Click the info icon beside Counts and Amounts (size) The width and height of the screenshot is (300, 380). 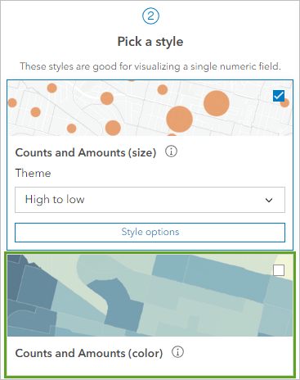(x=171, y=152)
